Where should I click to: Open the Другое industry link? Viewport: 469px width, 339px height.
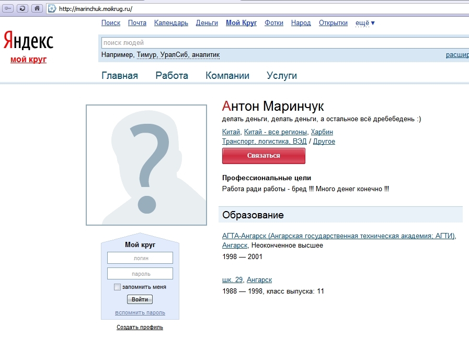[x=324, y=142]
